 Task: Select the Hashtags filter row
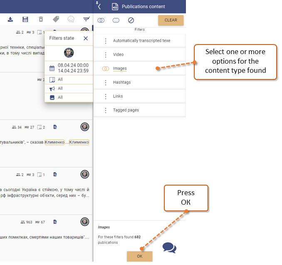pos(140,82)
